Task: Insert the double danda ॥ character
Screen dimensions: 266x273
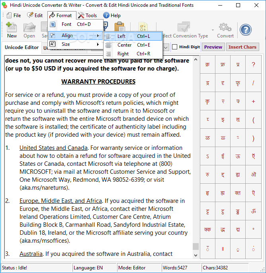Action: click(x=223, y=249)
